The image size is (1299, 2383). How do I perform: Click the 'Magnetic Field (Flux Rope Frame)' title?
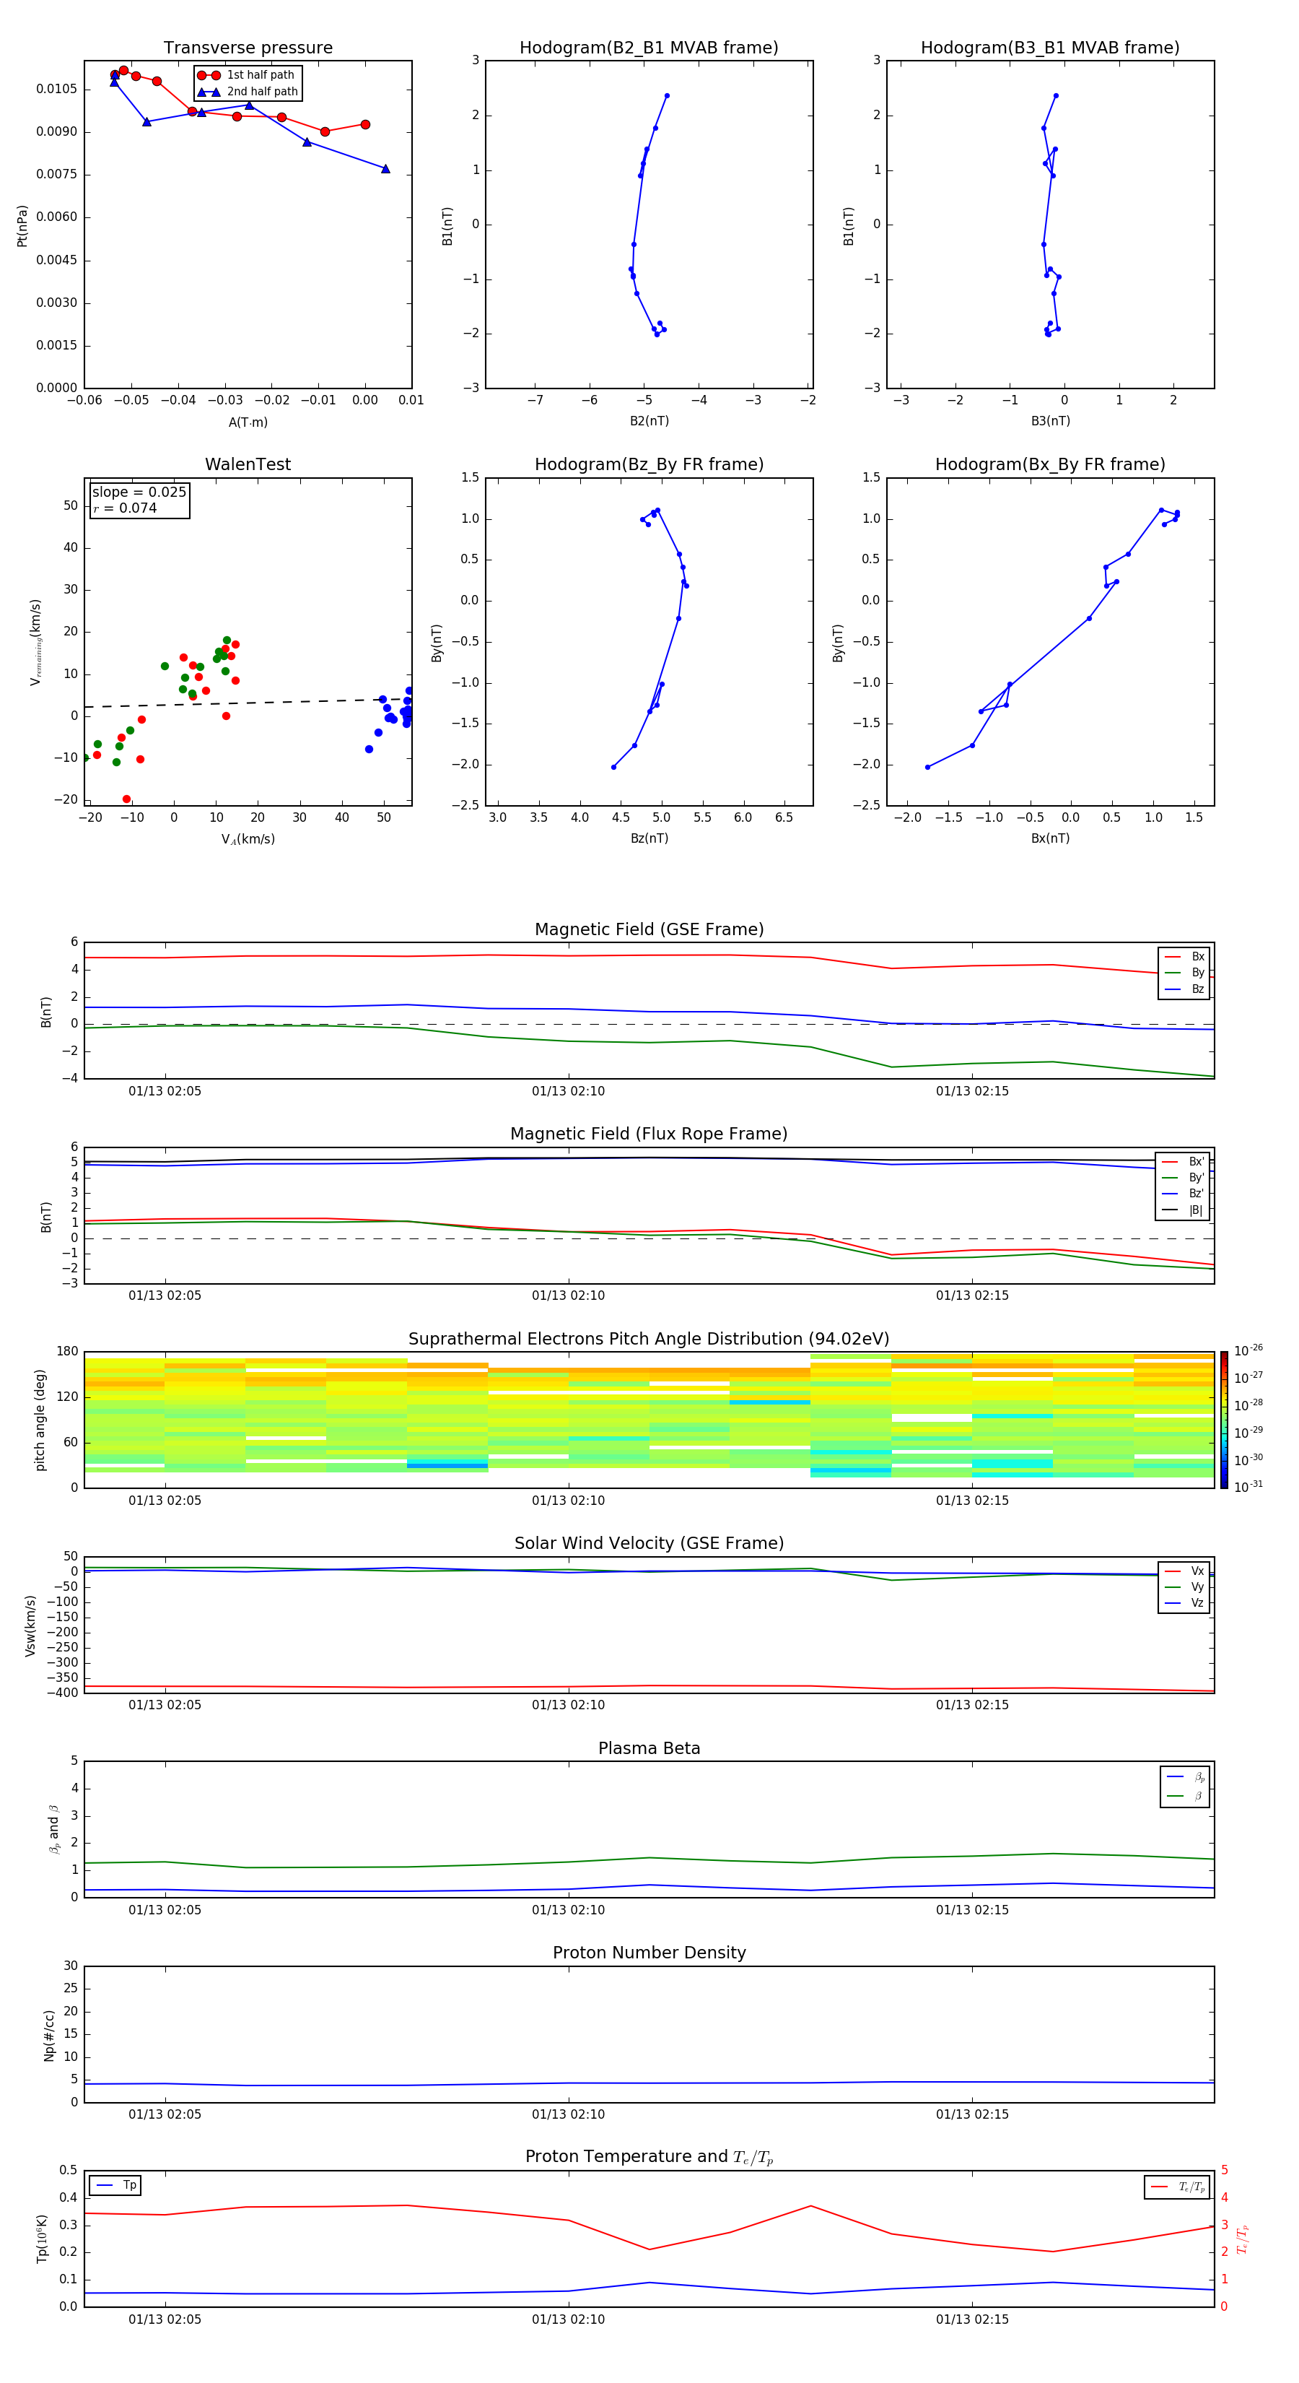(x=649, y=1134)
